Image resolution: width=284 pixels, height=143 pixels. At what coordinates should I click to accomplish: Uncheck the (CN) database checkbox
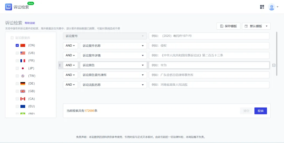17,46
